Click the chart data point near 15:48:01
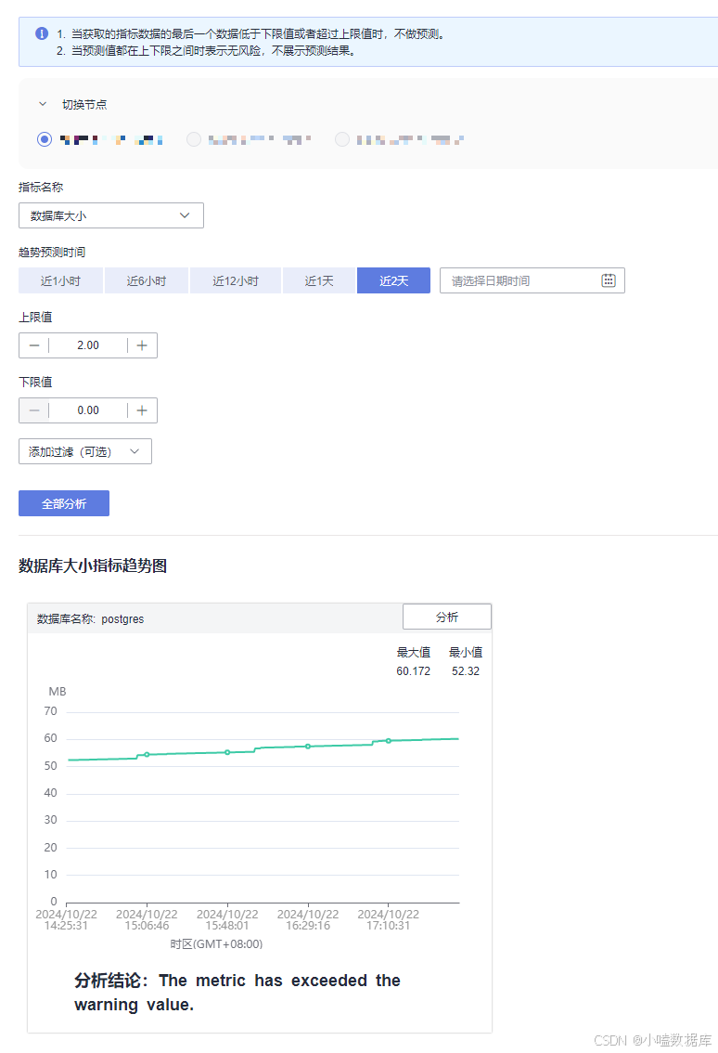 pos(227,752)
